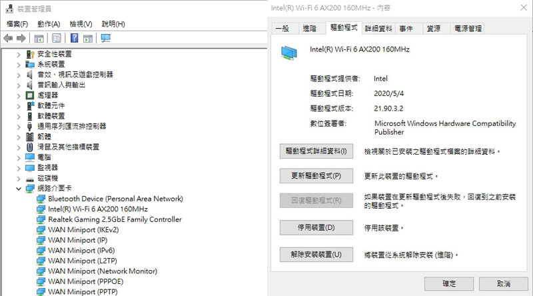Open the 檔案(F) menu
533x296 pixels.
[17, 24]
